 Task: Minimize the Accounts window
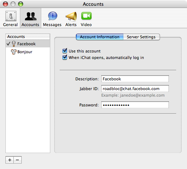point(13,4)
